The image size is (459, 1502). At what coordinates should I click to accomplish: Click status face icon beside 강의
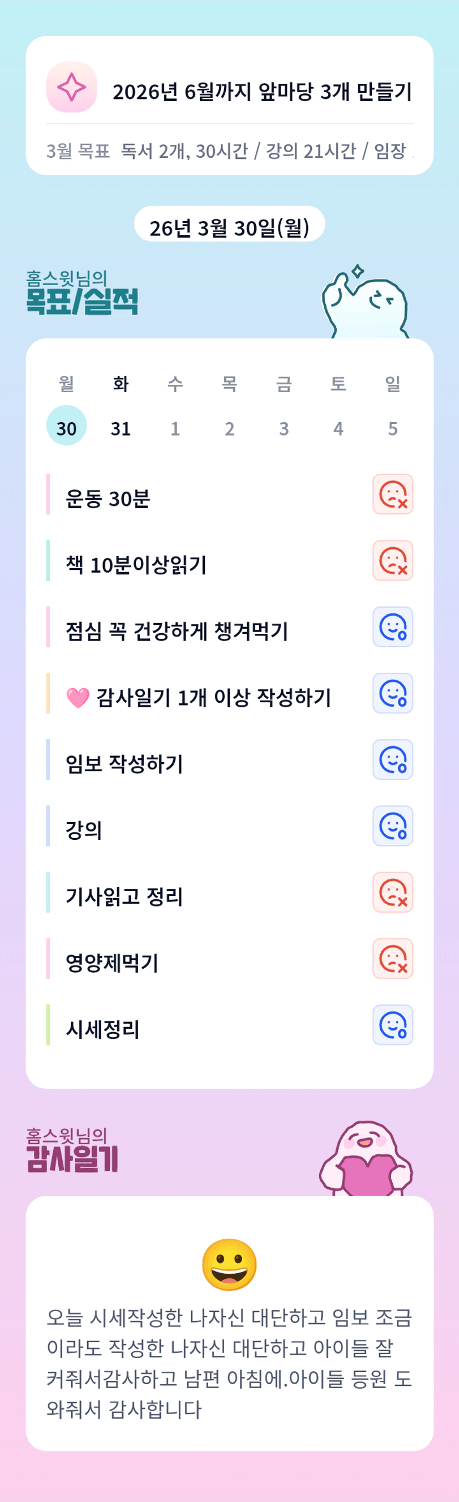[392, 826]
